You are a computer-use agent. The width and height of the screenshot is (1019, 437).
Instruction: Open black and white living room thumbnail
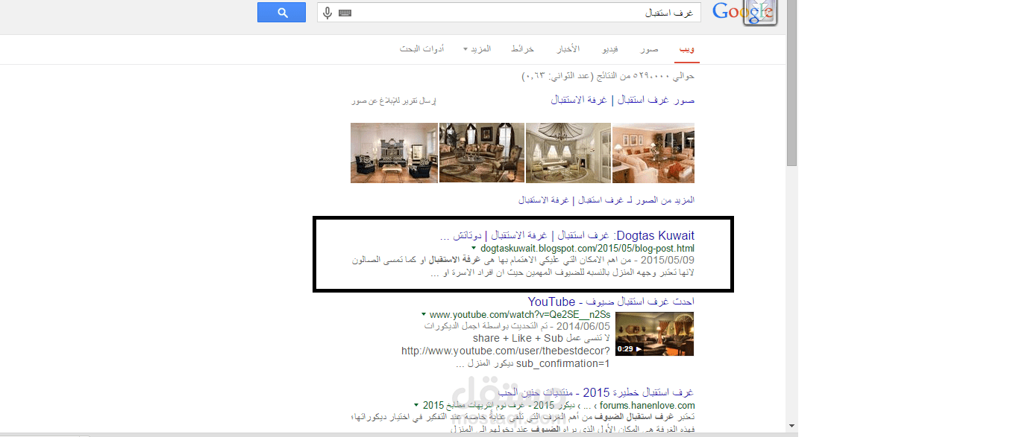pos(394,153)
